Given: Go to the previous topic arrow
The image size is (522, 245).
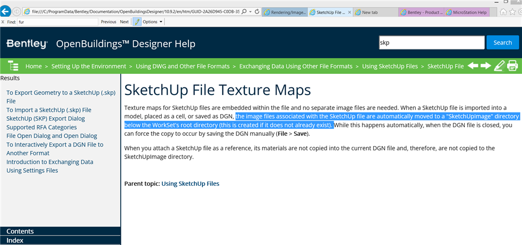Looking at the screenshot, I should coord(473,66).
